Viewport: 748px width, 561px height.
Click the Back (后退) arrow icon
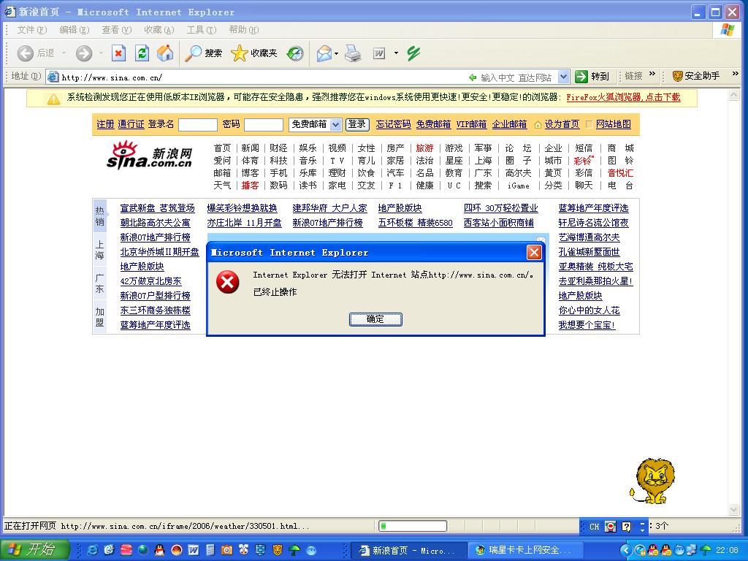coord(26,53)
